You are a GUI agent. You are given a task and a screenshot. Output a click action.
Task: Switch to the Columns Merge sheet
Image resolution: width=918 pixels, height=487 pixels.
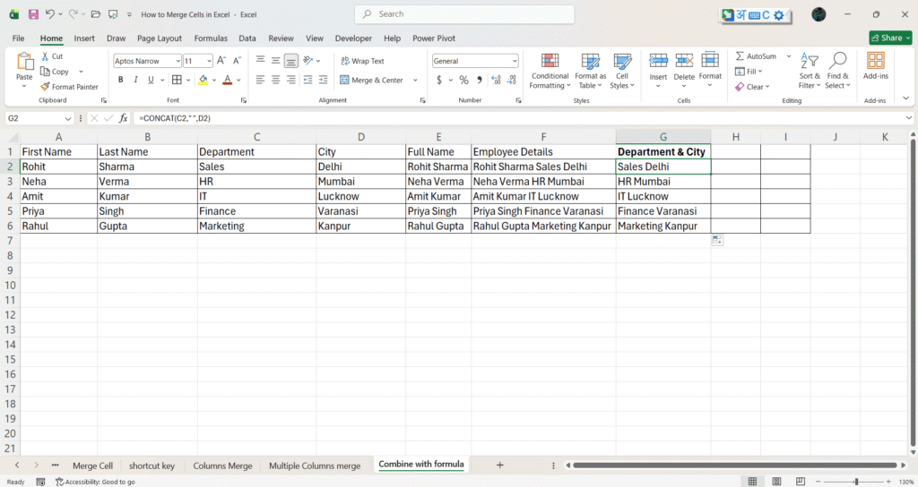point(222,466)
